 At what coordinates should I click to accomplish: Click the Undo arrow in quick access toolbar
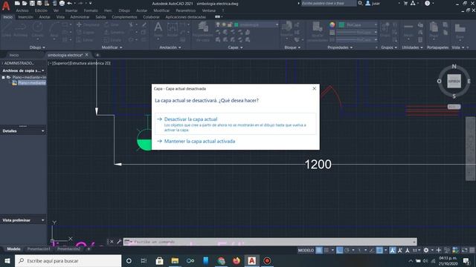[69, 3]
